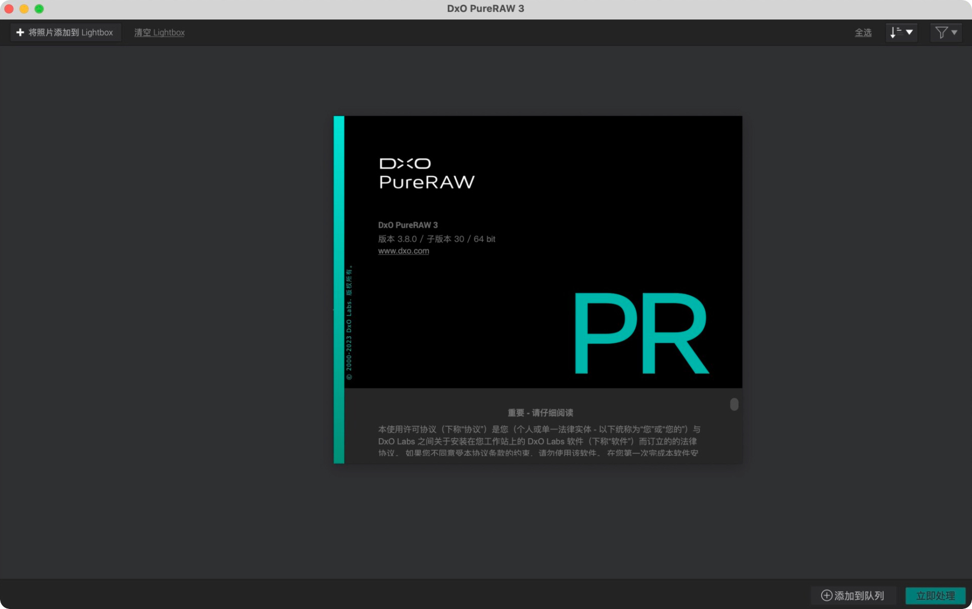
Task: Click the DxO PureRAW logo
Action: 427,173
